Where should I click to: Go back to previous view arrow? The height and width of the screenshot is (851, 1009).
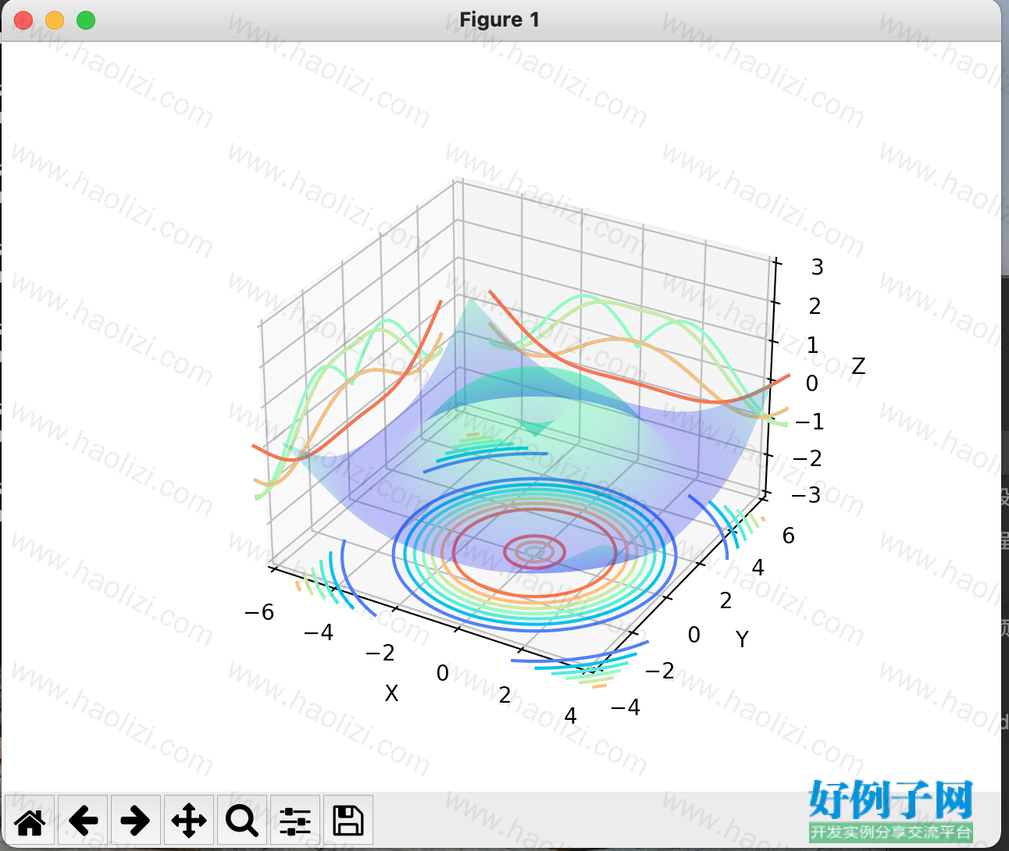(x=83, y=821)
